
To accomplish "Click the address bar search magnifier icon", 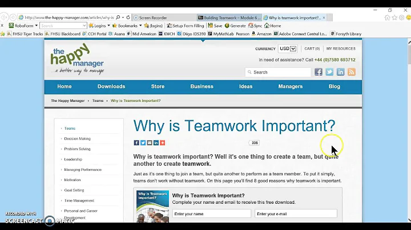I will pos(118,18).
